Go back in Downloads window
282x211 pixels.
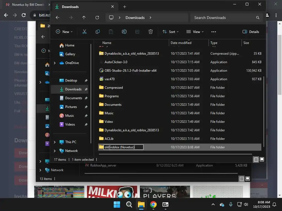[x=58, y=18]
